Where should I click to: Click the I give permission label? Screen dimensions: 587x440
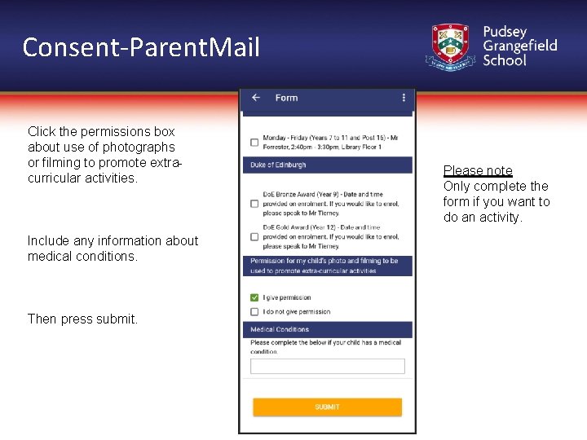287,298
